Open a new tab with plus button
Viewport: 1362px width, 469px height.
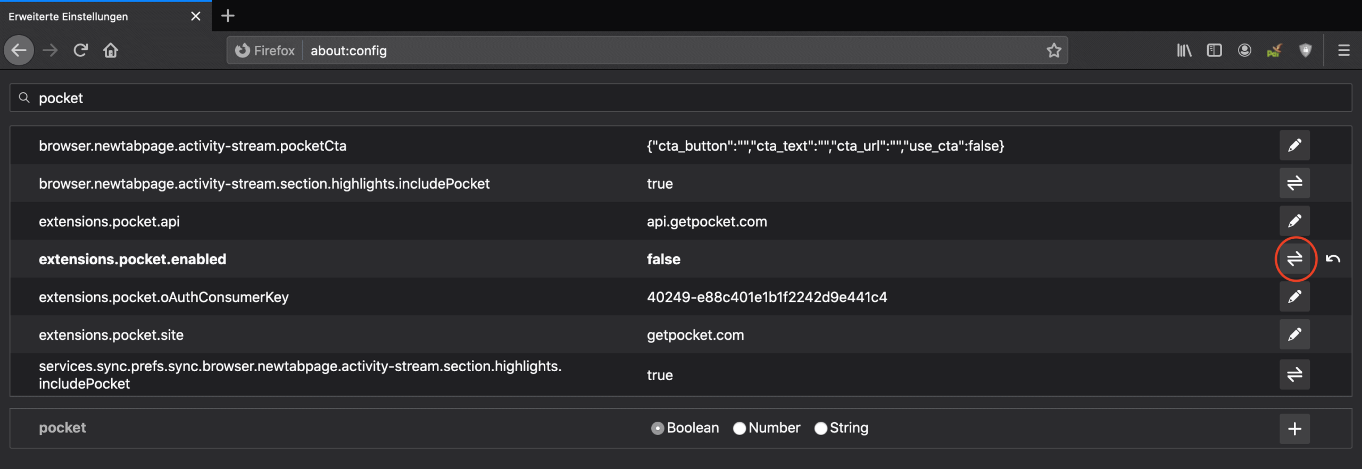tap(228, 16)
